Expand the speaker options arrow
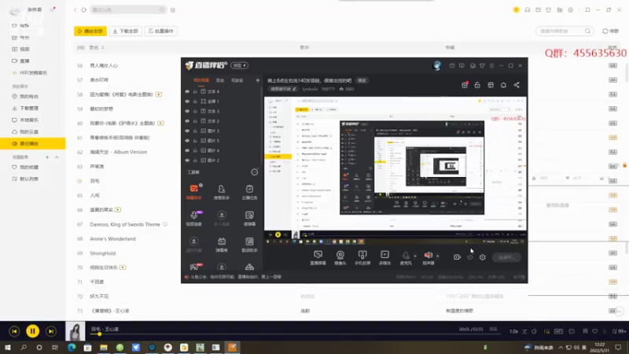The height and width of the screenshot is (354, 629). point(438,256)
